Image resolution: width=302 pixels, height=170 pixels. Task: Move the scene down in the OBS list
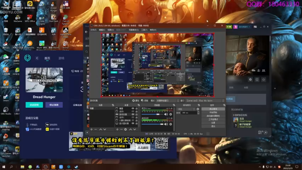pos(105,129)
